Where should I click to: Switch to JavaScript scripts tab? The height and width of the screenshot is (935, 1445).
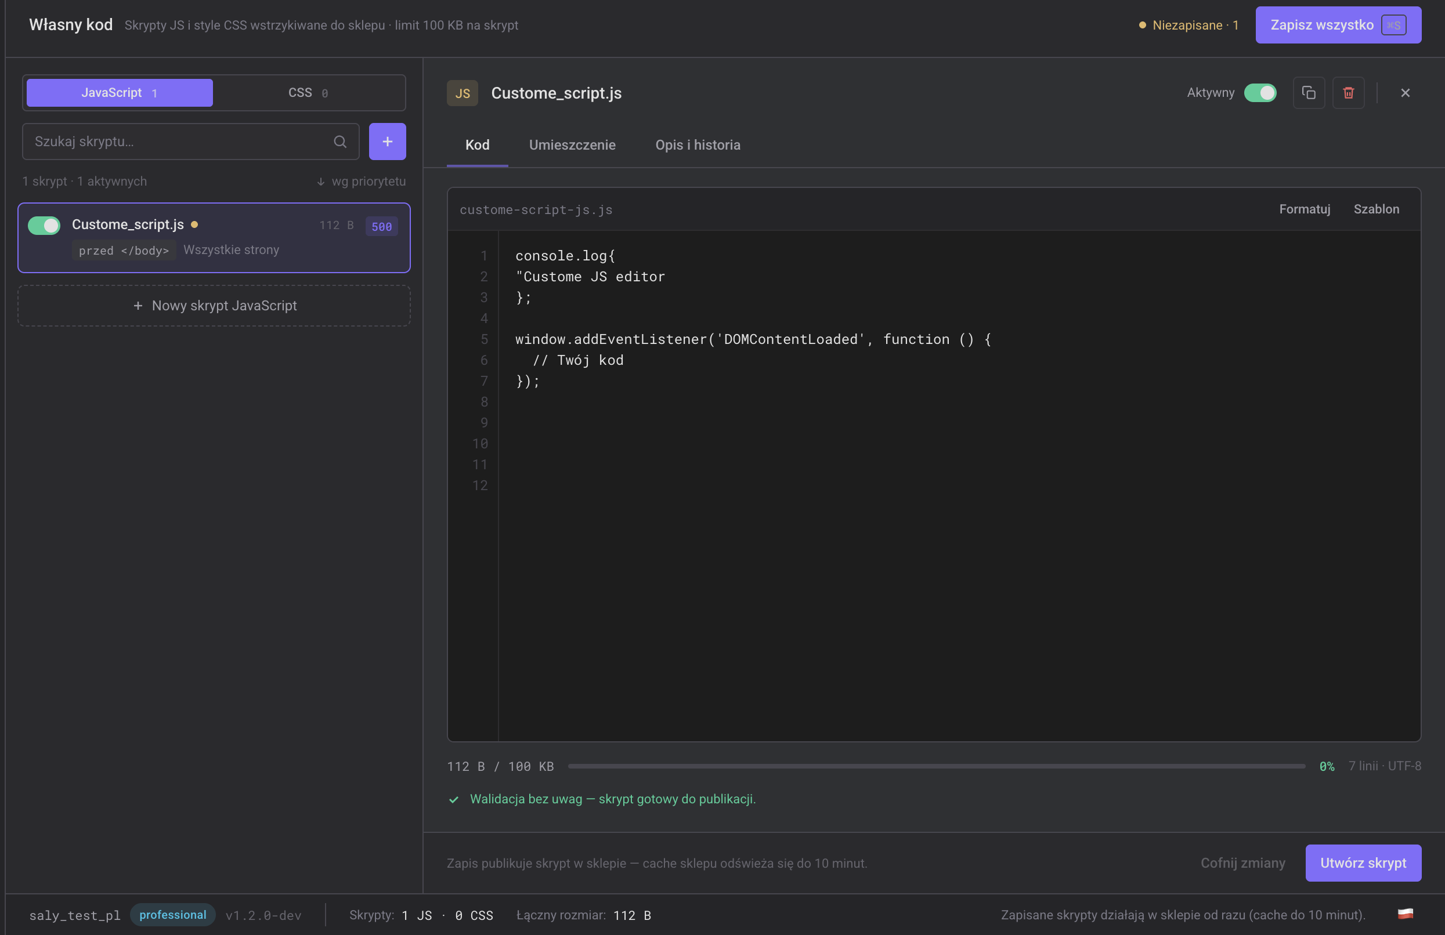tap(120, 93)
